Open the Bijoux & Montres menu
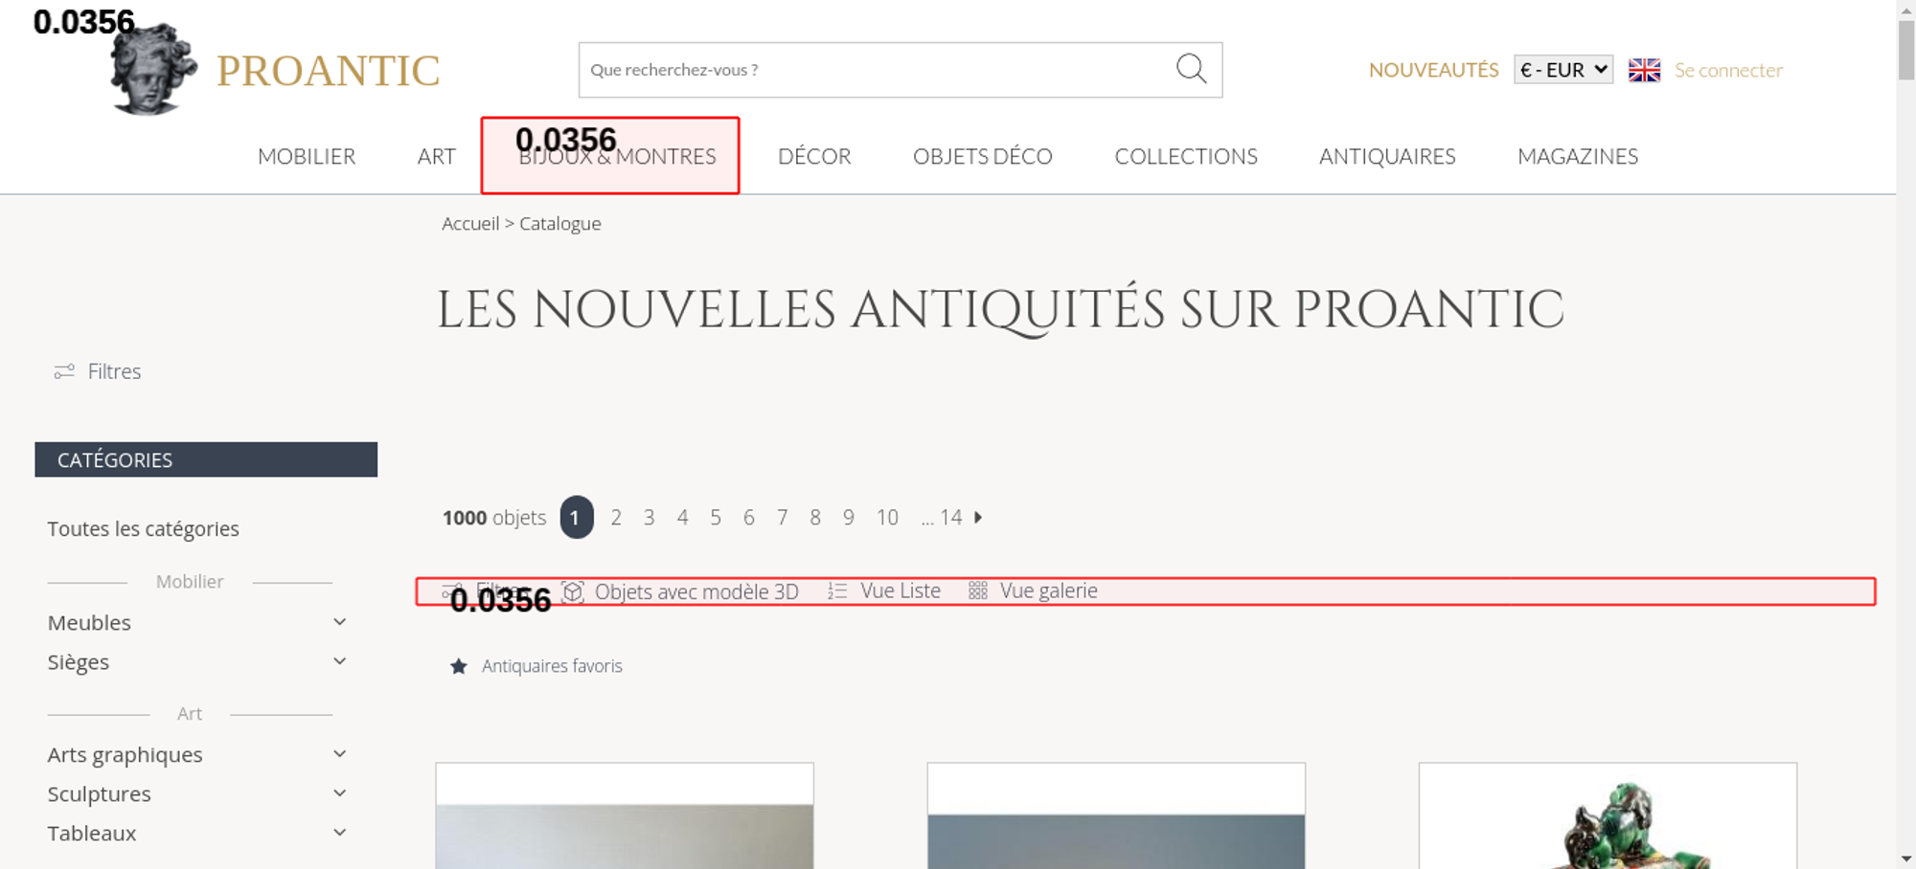Screen dimensions: 1916x869 pyautogui.click(x=617, y=157)
